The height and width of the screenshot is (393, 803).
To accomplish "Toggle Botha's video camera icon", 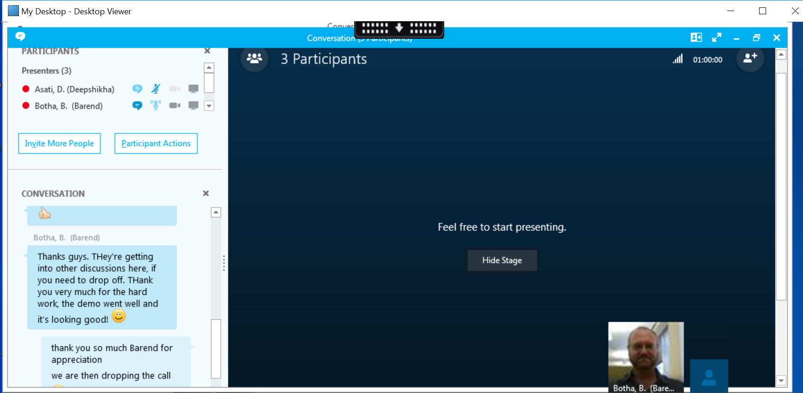I will [175, 106].
